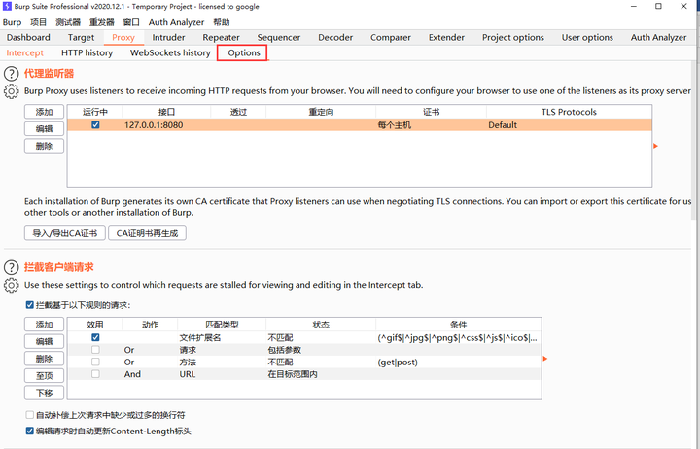The height and width of the screenshot is (449, 700).
Task: Select the 包括参数 status cell
Action: [x=321, y=350]
